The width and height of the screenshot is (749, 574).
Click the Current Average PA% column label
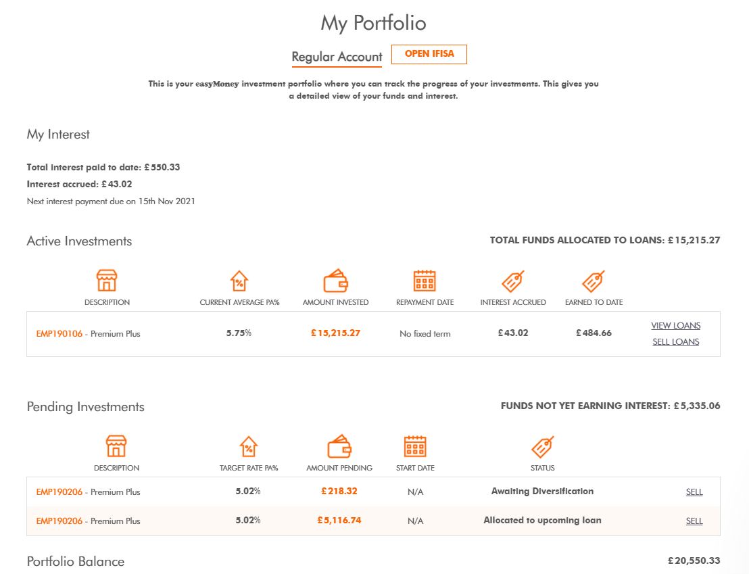239,302
